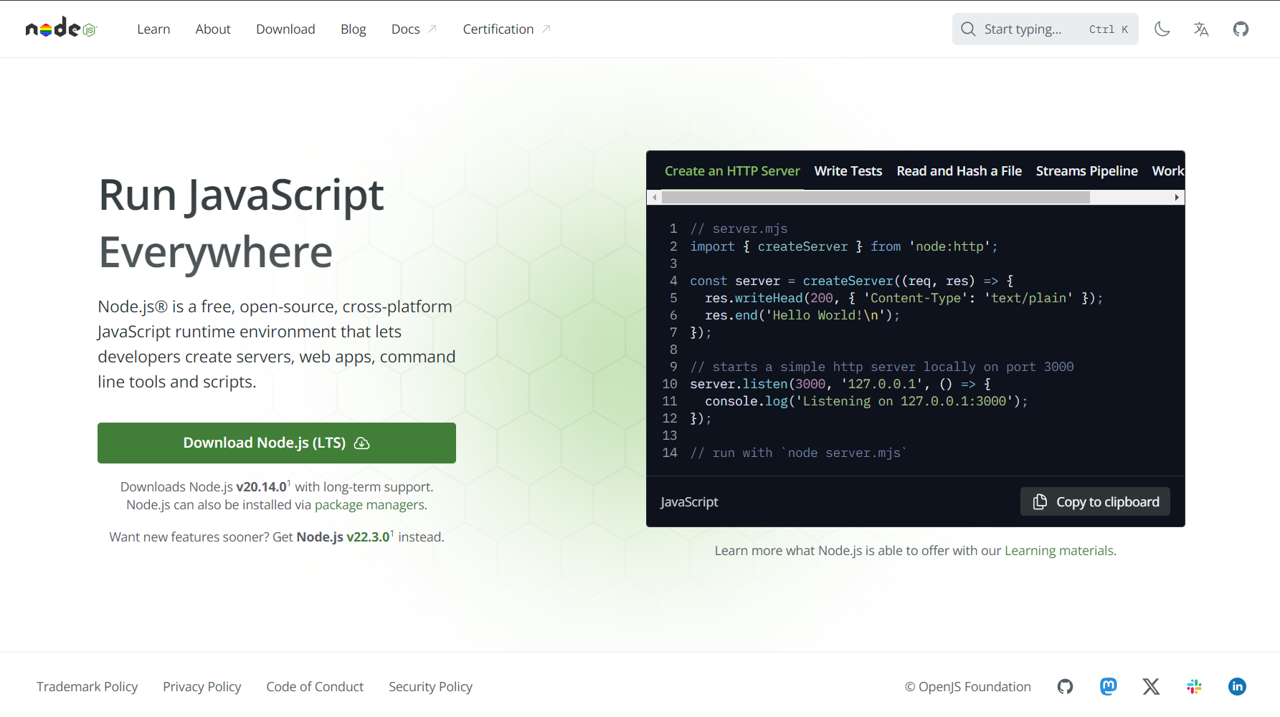Open the OpenJS Foundation footer link
Screen dimensions: 1280x717
(x=967, y=686)
